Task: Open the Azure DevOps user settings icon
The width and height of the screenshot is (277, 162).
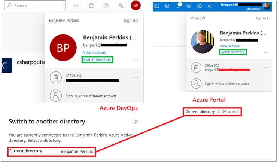Action: point(121,6)
